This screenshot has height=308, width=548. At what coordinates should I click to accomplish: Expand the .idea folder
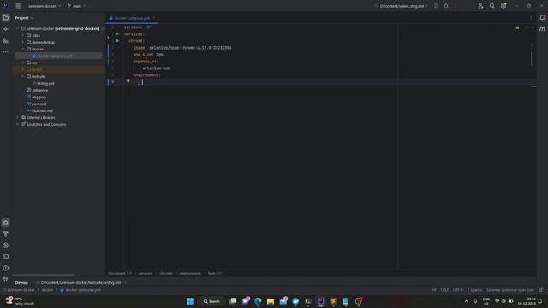(x=23, y=35)
